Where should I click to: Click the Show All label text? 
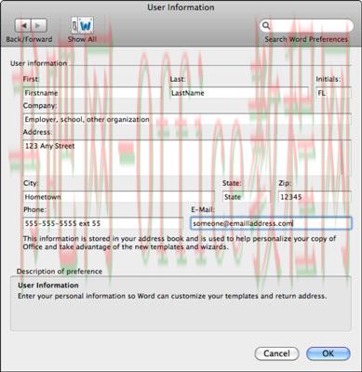[x=82, y=39]
